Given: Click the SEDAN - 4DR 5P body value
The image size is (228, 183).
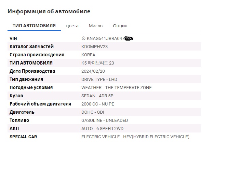Looking at the screenshot, I should click(97, 96).
